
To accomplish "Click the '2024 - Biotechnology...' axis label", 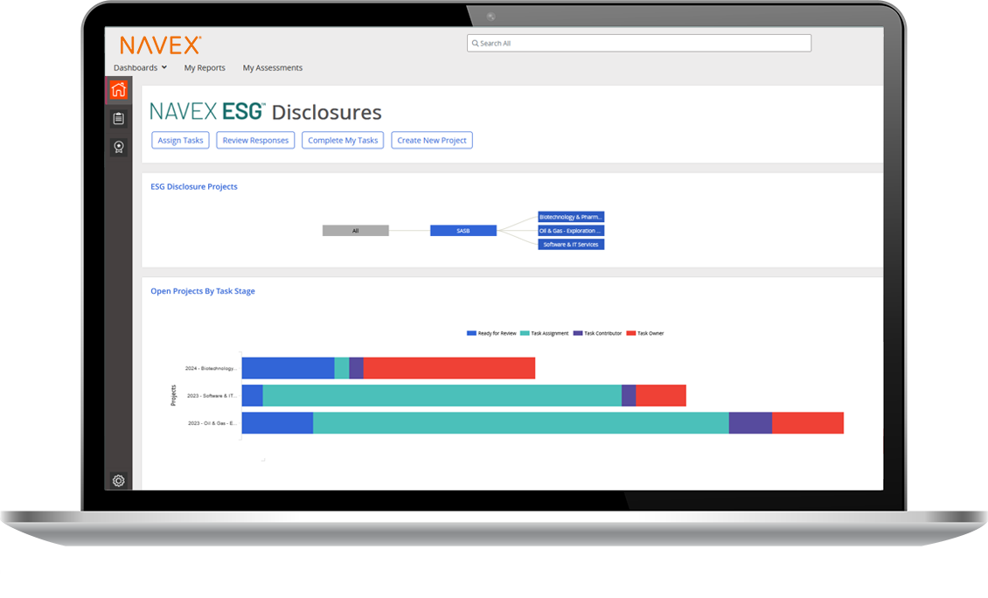I will [211, 368].
